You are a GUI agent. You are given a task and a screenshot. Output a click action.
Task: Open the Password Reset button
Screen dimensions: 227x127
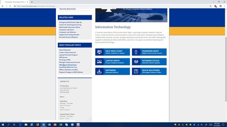click(149, 52)
